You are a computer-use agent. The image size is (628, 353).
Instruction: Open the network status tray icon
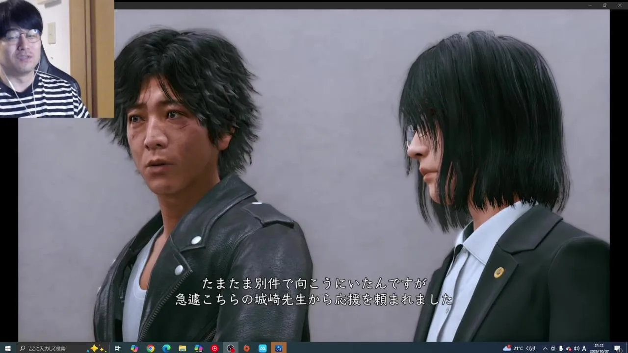569,348
